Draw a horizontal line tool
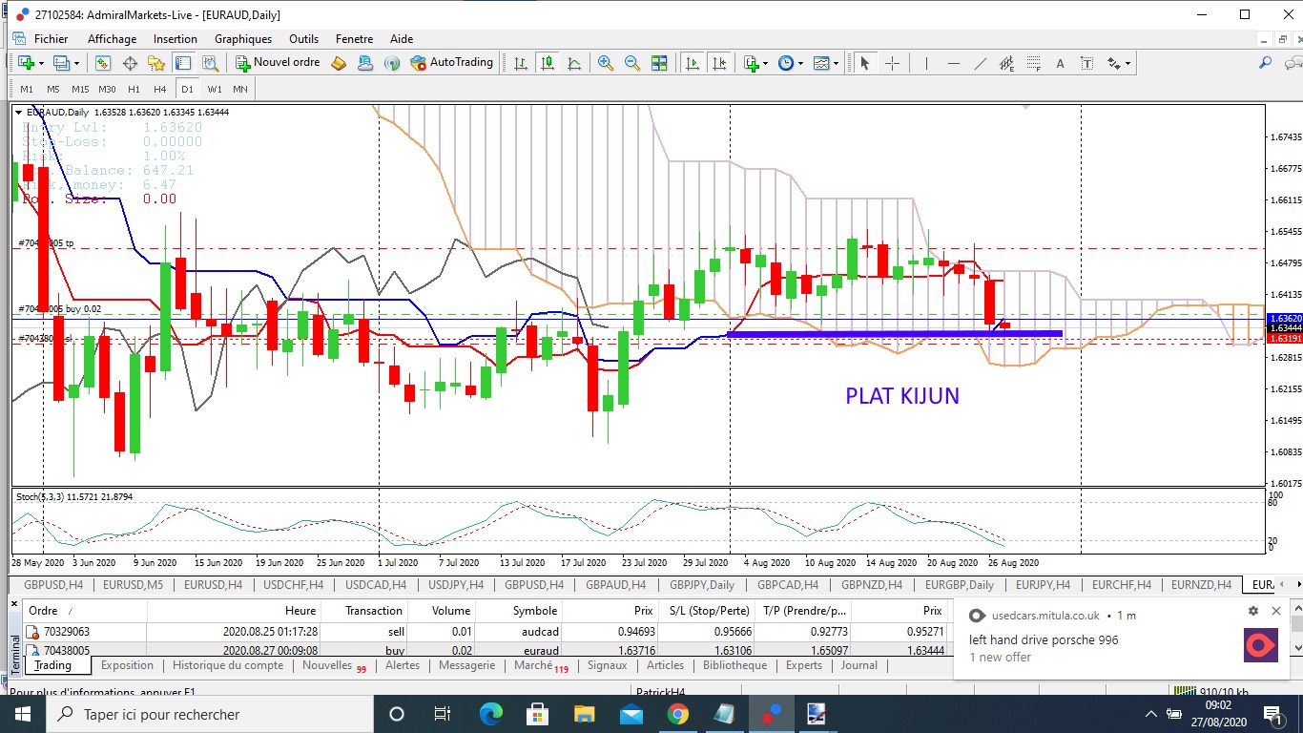The height and width of the screenshot is (733, 1303). tap(953, 63)
